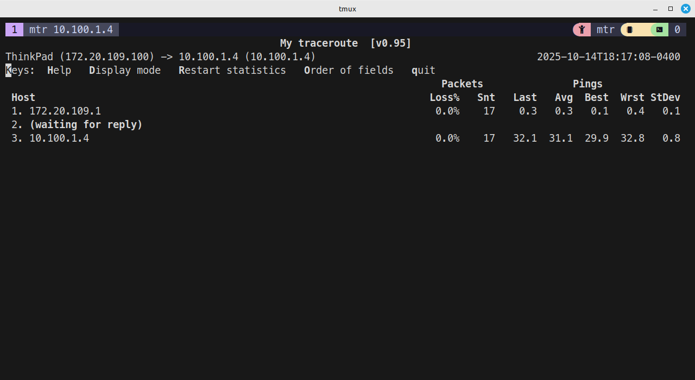Click the Display mode option
This screenshot has width=695, height=380.
tap(125, 71)
